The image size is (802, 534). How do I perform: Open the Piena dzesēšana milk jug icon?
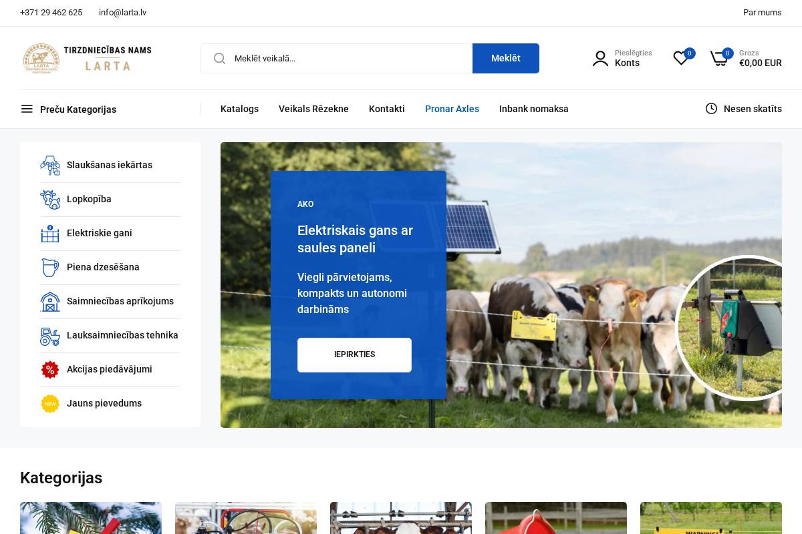pyautogui.click(x=50, y=268)
